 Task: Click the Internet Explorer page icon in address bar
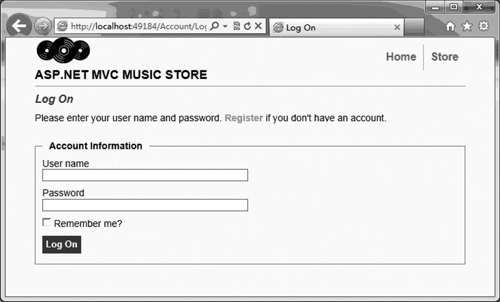click(62, 26)
